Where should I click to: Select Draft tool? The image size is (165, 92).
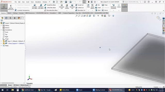(x=98, y=8)
